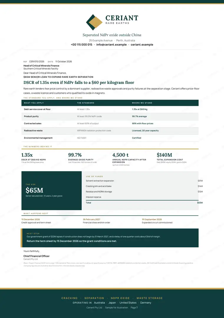This screenshot has width=224, height=318.
Task: Click the '4,500 t' capacity figure
Action: [x=120, y=155]
